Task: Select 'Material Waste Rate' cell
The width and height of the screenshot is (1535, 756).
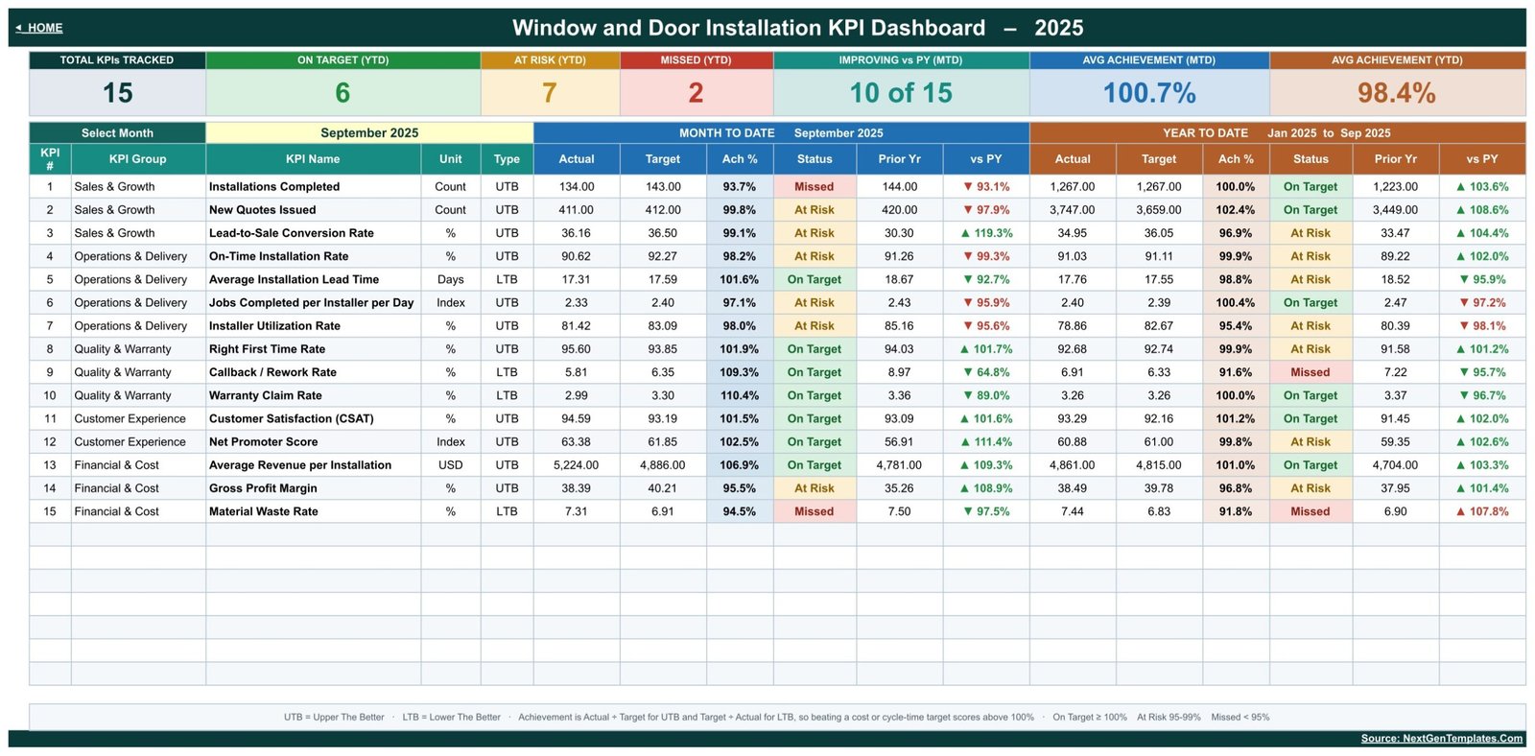Action: click(313, 511)
